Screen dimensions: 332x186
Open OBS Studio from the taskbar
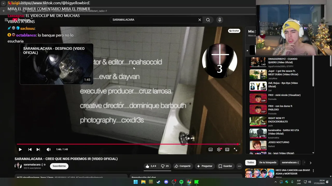point(174,182)
